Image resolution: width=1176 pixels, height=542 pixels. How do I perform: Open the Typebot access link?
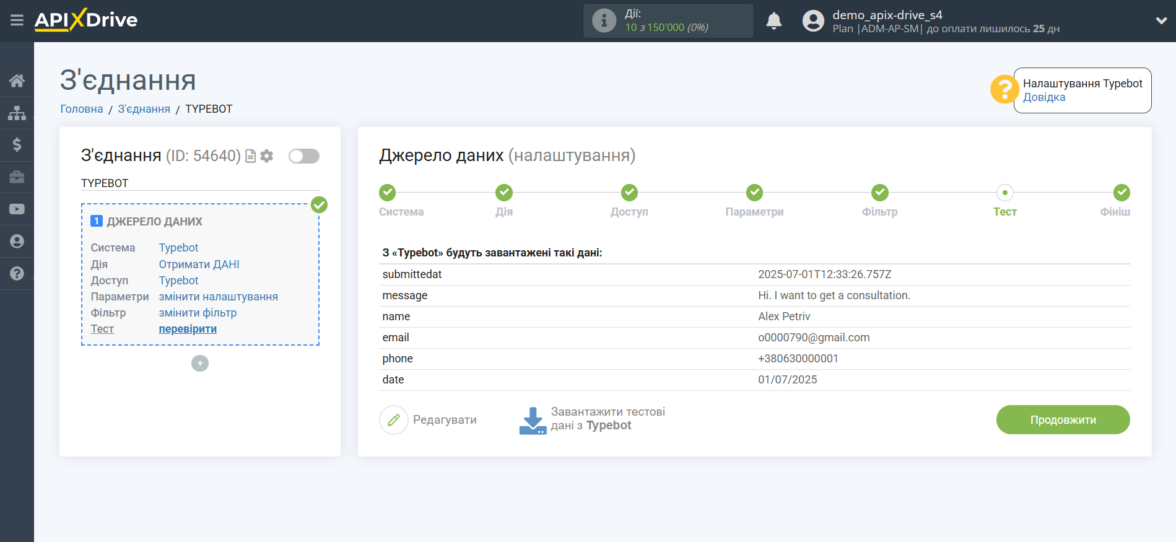tap(178, 281)
